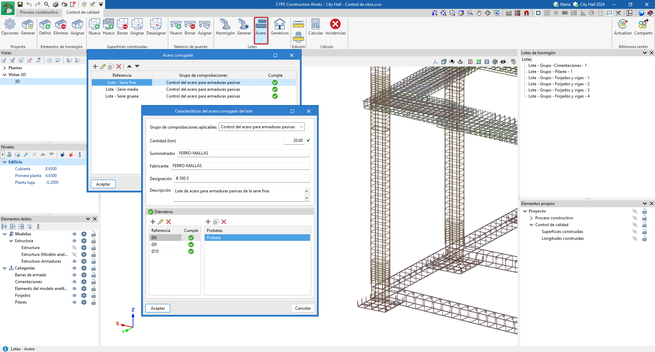This screenshot has width=655, height=352.
Task: Toggle visibility of Cimentaciones category
Action: tap(74, 282)
